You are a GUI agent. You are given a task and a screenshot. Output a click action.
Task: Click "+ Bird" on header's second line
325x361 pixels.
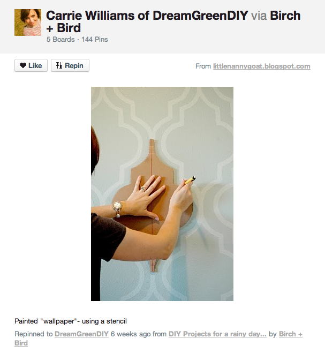(x=64, y=28)
